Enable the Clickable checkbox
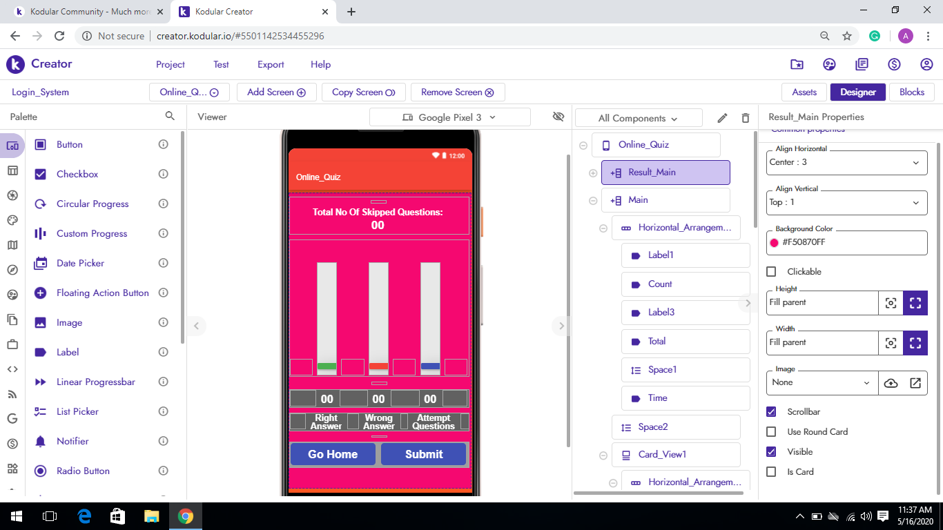Screen dimensions: 943x530 pyautogui.click(x=772, y=272)
